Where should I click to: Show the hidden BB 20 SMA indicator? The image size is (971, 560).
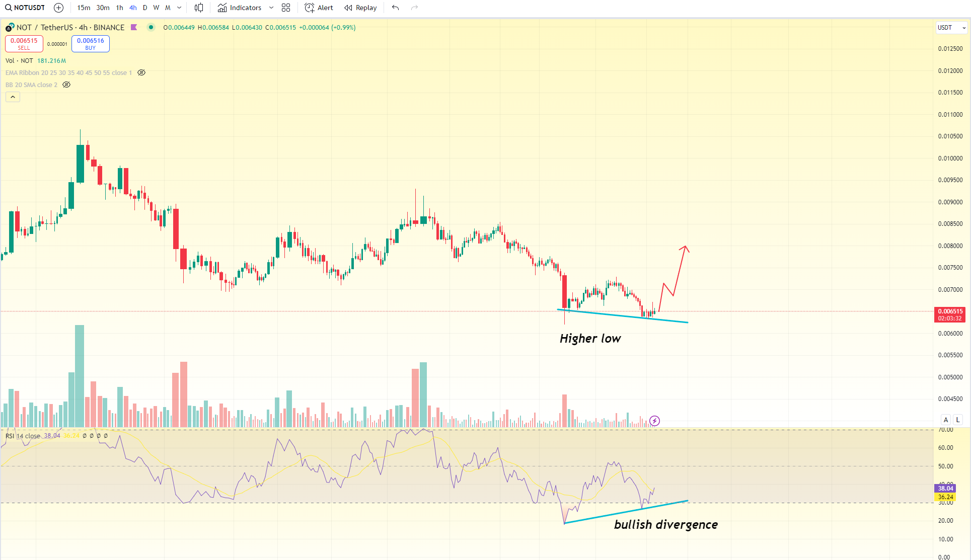[x=66, y=85]
